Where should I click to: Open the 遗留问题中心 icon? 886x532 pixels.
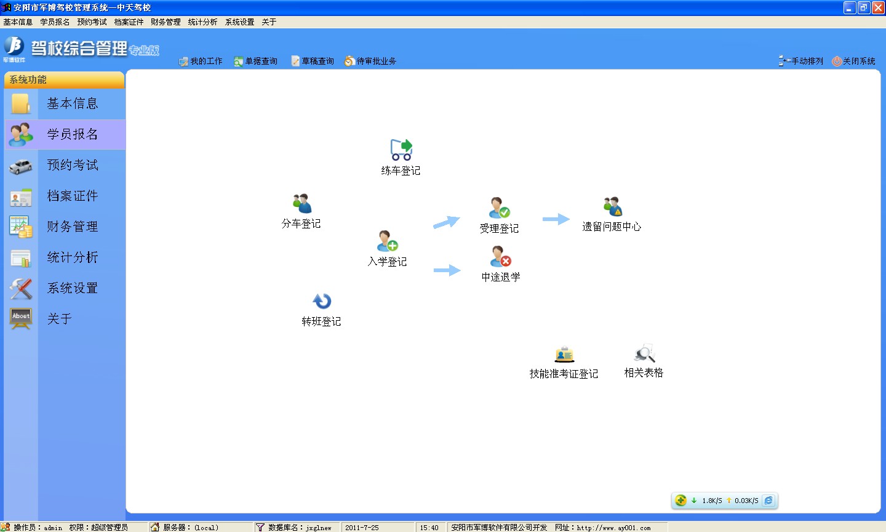613,206
